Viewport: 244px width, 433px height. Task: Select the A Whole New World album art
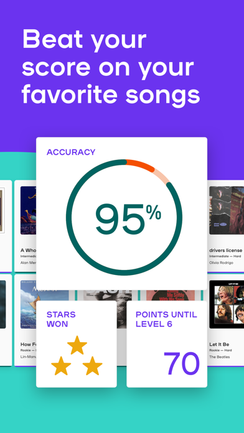[x=28, y=210]
